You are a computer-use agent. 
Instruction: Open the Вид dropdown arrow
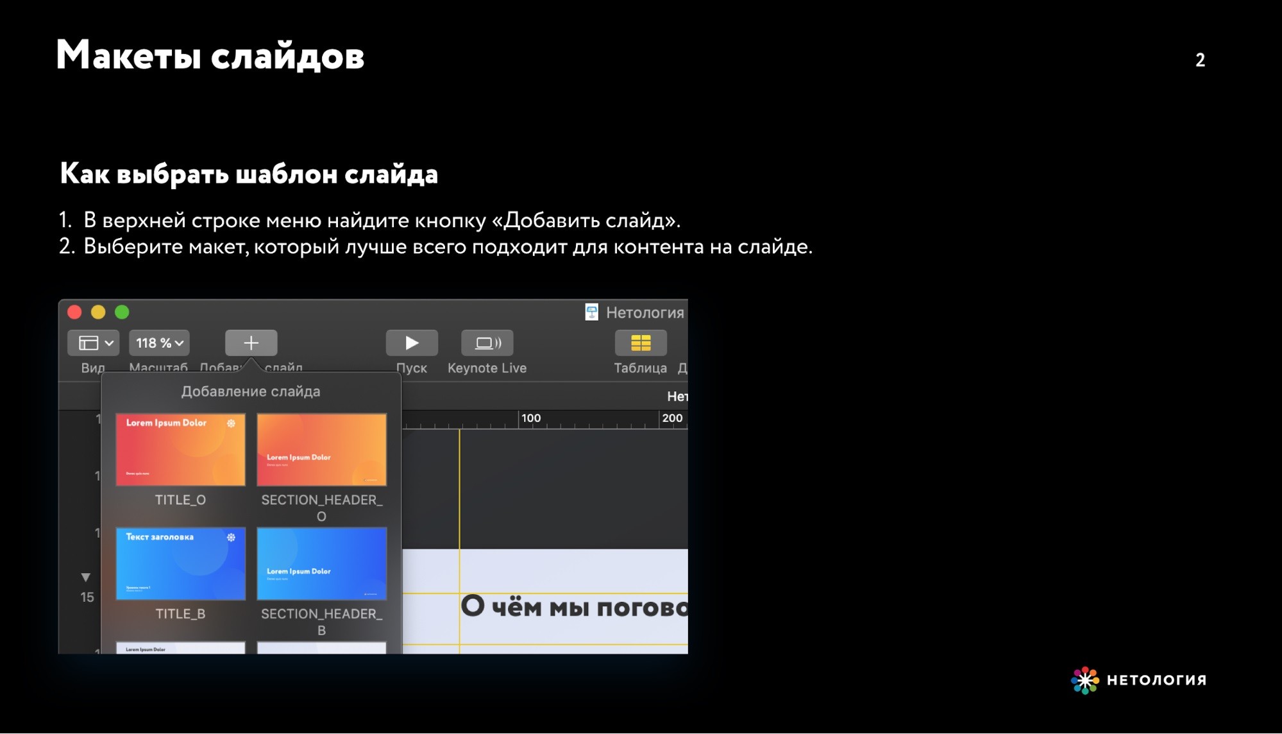pos(109,342)
